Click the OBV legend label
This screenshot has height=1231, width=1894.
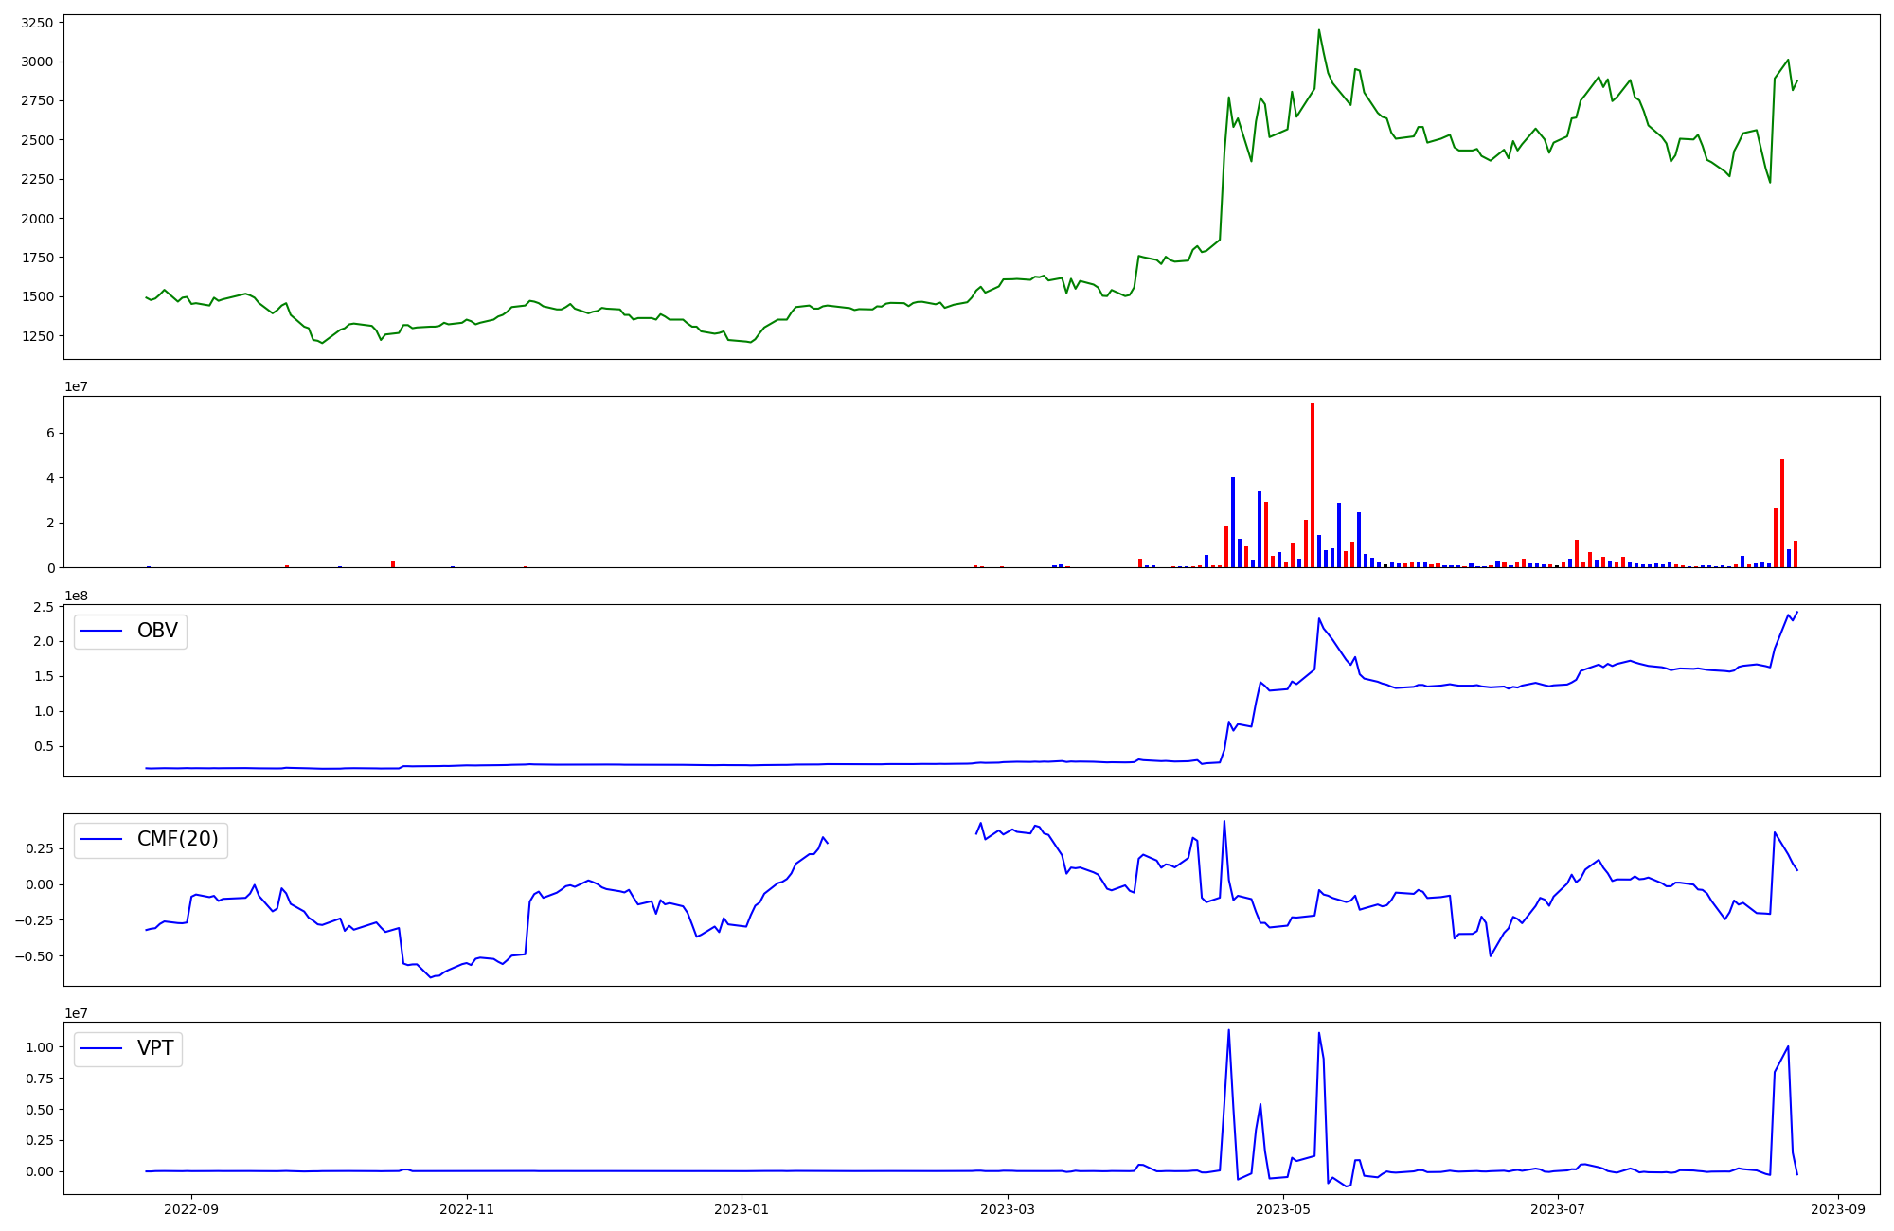click(157, 631)
